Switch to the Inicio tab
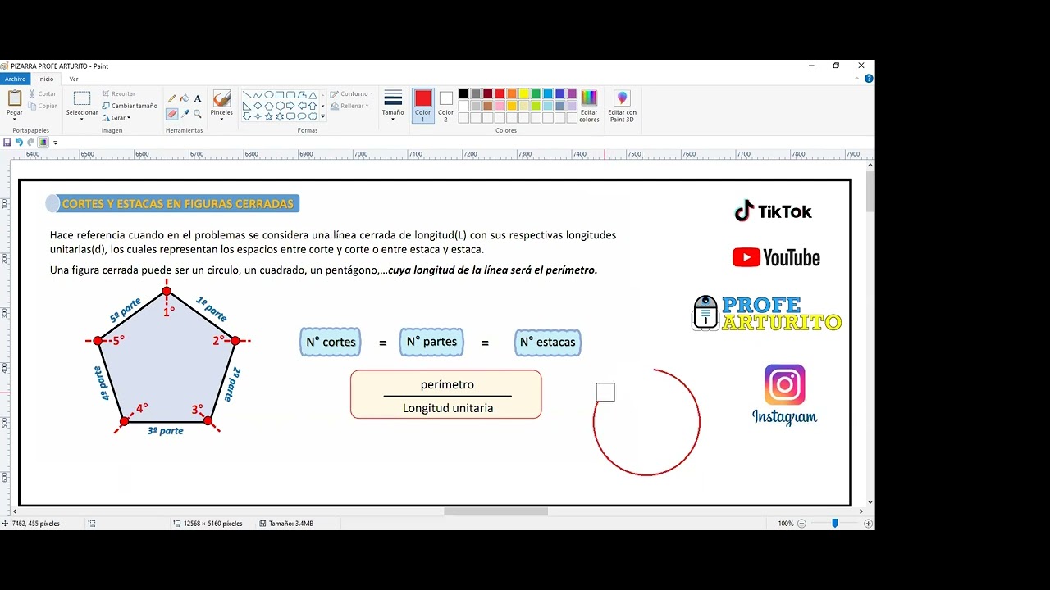 pyautogui.click(x=46, y=79)
